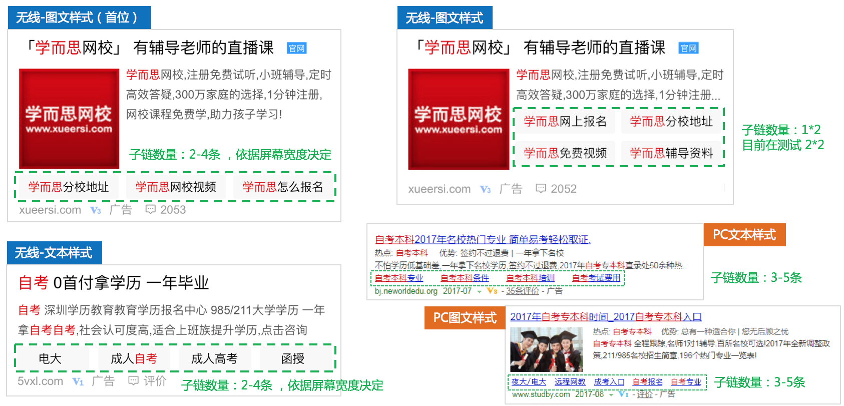Click the 官网 badge in the 2052-comment card
The image size is (844, 406).
[688, 48]
